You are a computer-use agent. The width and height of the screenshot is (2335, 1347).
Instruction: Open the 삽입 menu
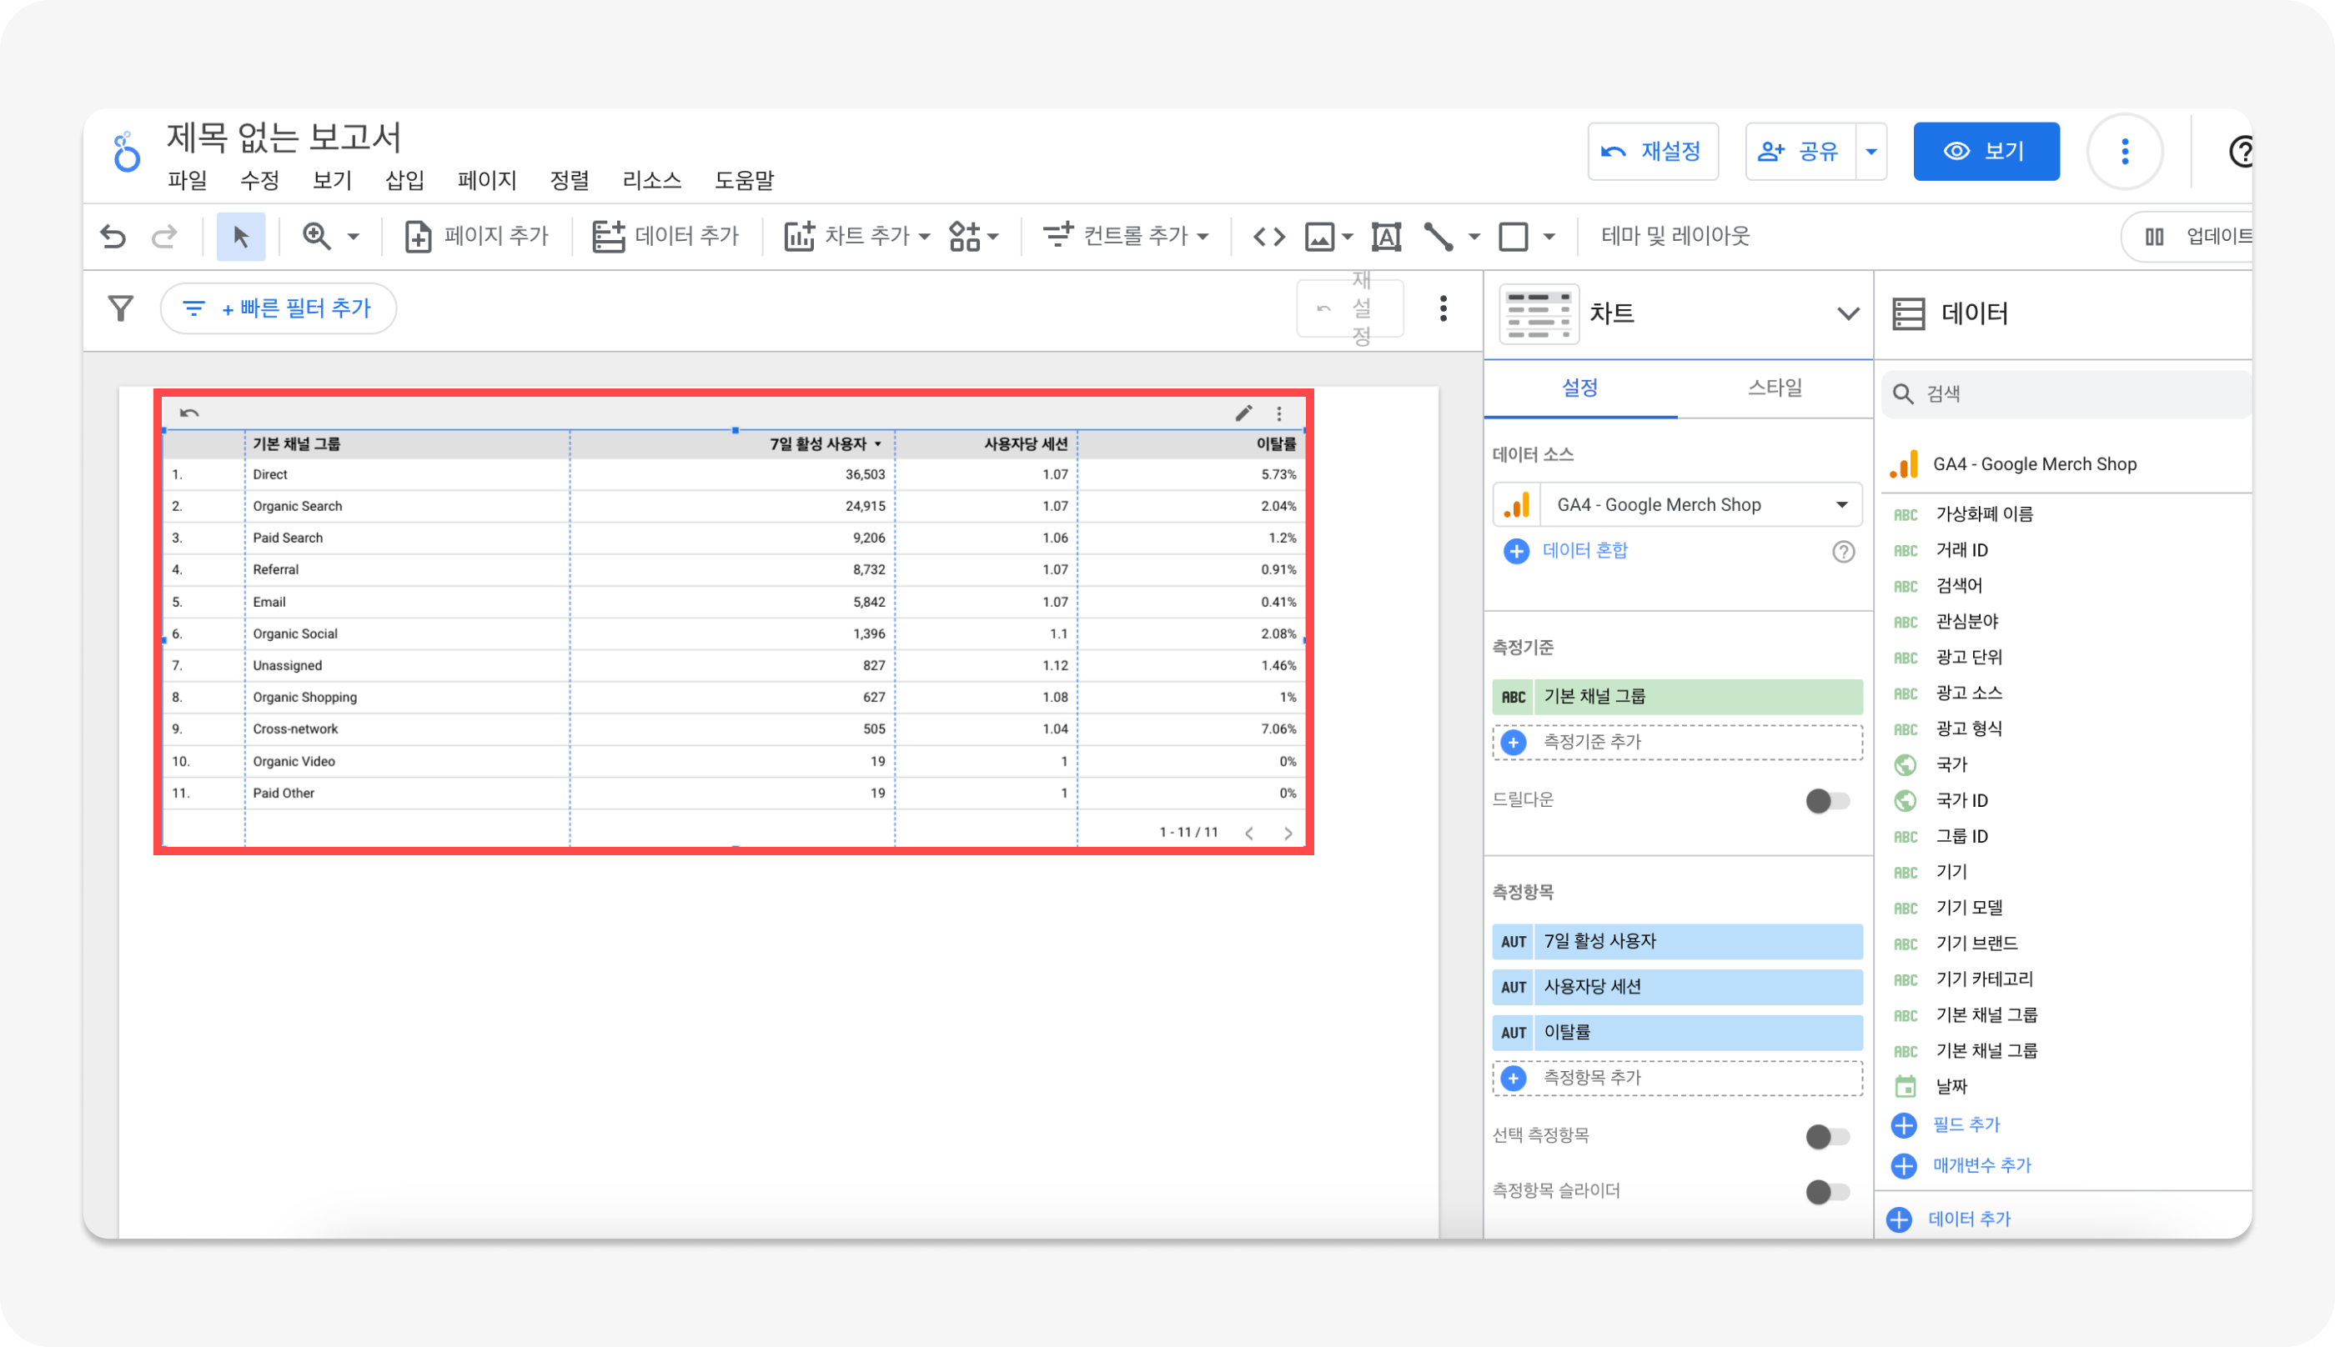point(404,180)
